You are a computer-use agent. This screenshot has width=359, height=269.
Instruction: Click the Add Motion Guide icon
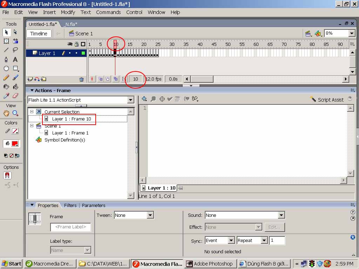click(x=36, y=79)
